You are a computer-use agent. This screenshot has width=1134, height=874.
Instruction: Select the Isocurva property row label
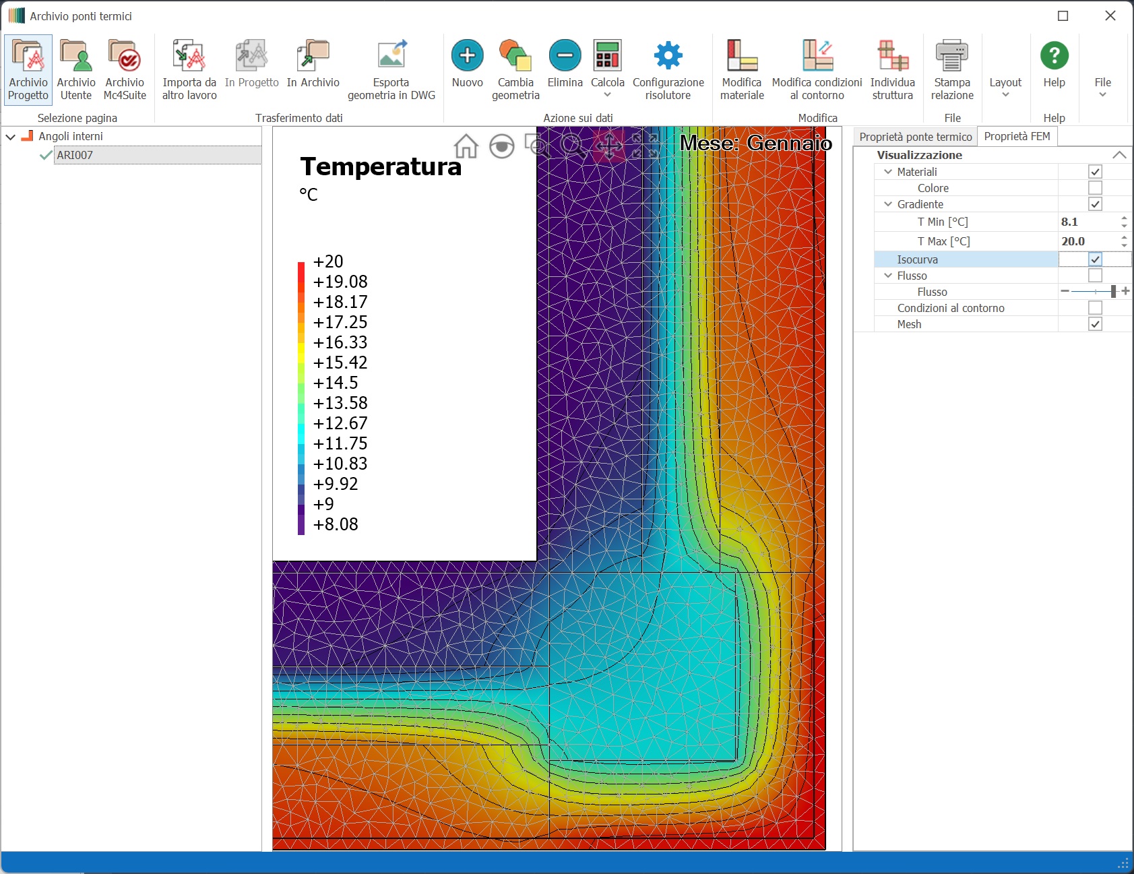coord(917,259)
